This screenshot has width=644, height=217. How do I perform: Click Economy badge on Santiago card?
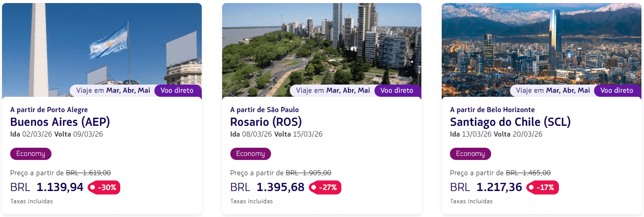click(470, 154)
